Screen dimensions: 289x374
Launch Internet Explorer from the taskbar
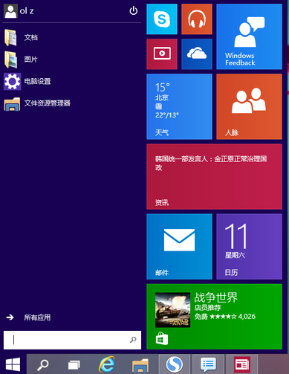tap(107, 364)
